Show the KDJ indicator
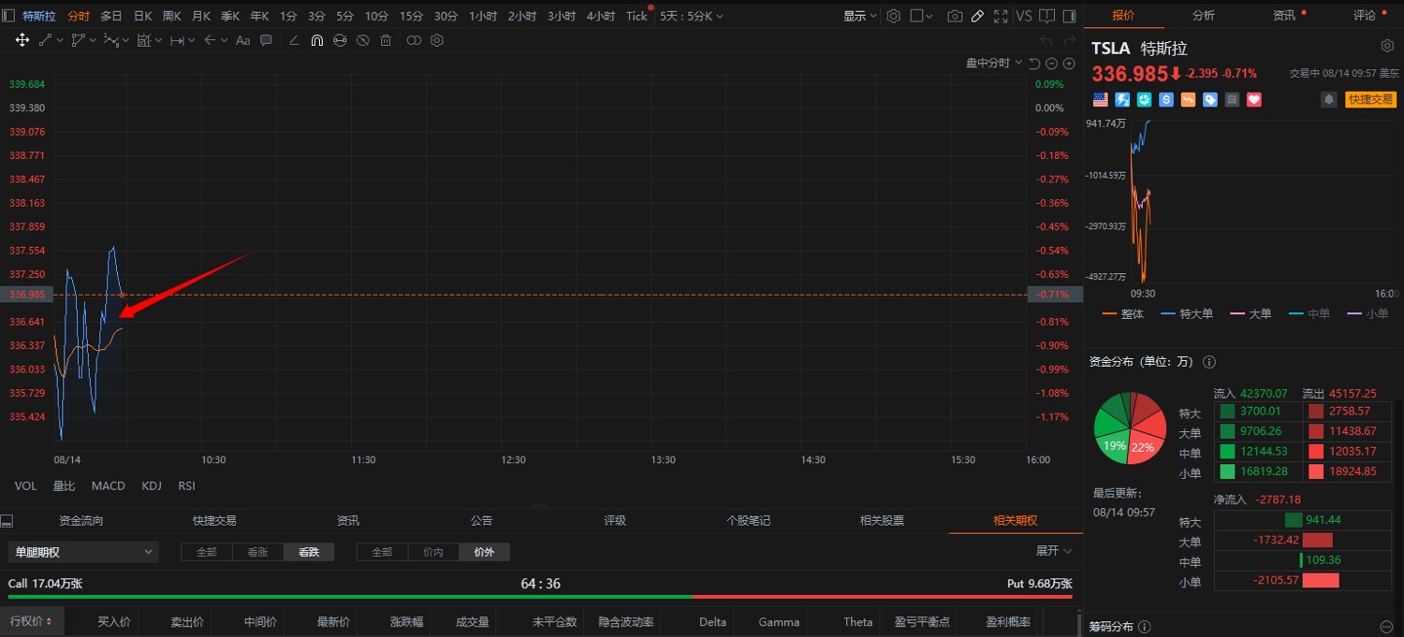Viewport: 1404px width, 637px height. tap(152, 485)
